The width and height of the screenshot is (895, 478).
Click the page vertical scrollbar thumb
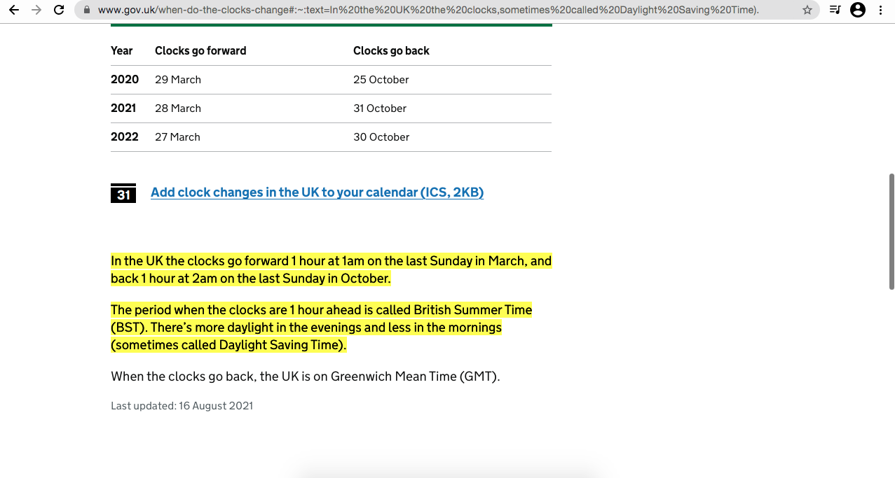point(891,231)
